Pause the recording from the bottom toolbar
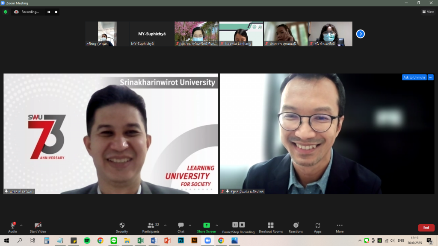Image resolution: width=438 pixels, height=246 pixels. 235,225
